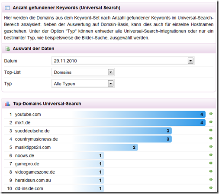
Task: Open details arrow for gamepro.de
Action: tap(211, 163)
